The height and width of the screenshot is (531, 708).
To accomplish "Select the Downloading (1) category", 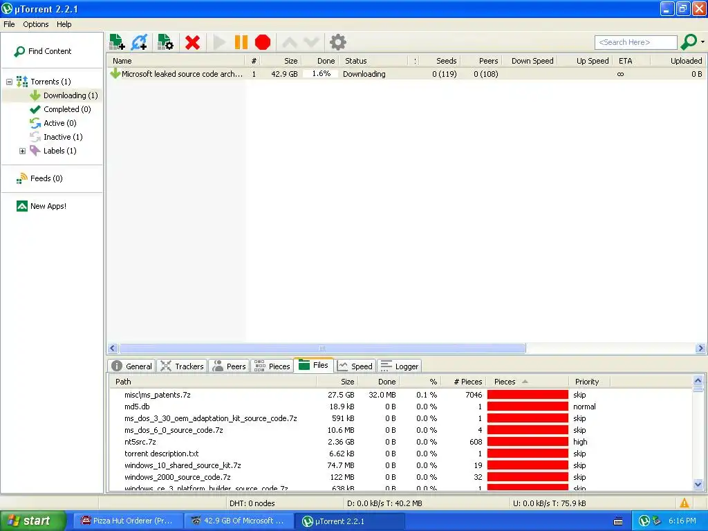I will tap(71, 95).
